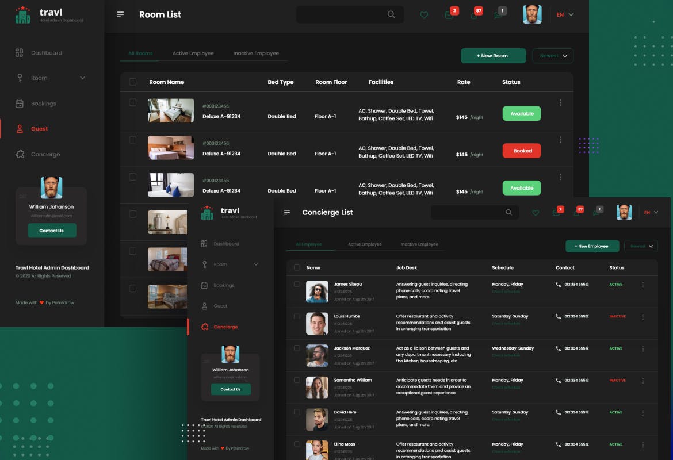This screenshot has height=460, width=673.
Task: Switch to Active Employee tab in Concierge List
Action: pyautogui.click(x=365, y=244)
